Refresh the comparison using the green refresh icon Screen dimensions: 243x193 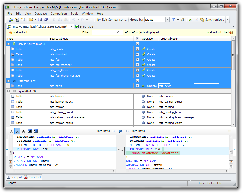tap(190, 20)
